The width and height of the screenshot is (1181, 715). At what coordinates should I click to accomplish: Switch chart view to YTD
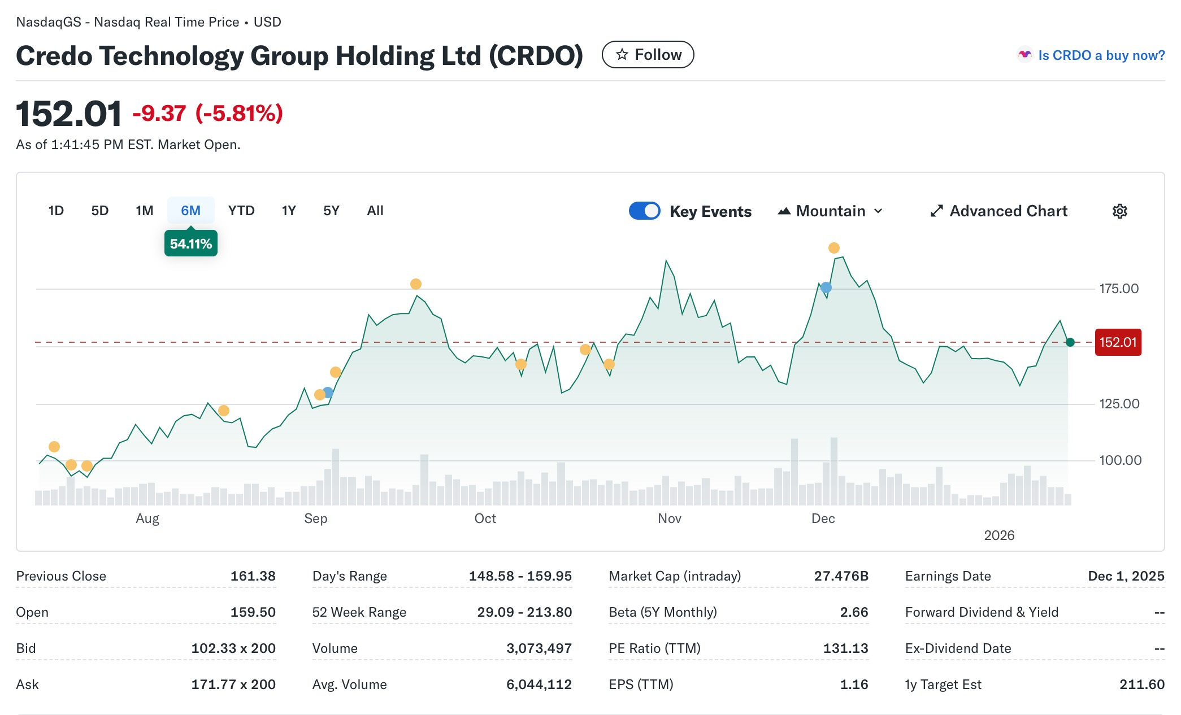242,210
